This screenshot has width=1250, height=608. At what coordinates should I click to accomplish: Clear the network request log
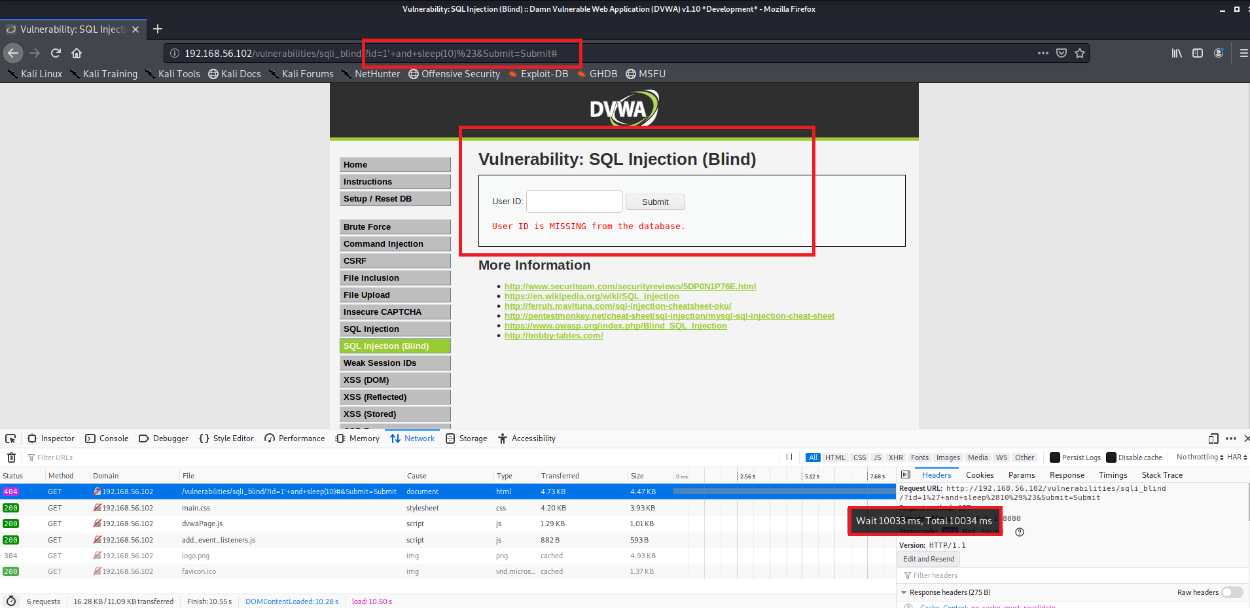pos(11,457)
